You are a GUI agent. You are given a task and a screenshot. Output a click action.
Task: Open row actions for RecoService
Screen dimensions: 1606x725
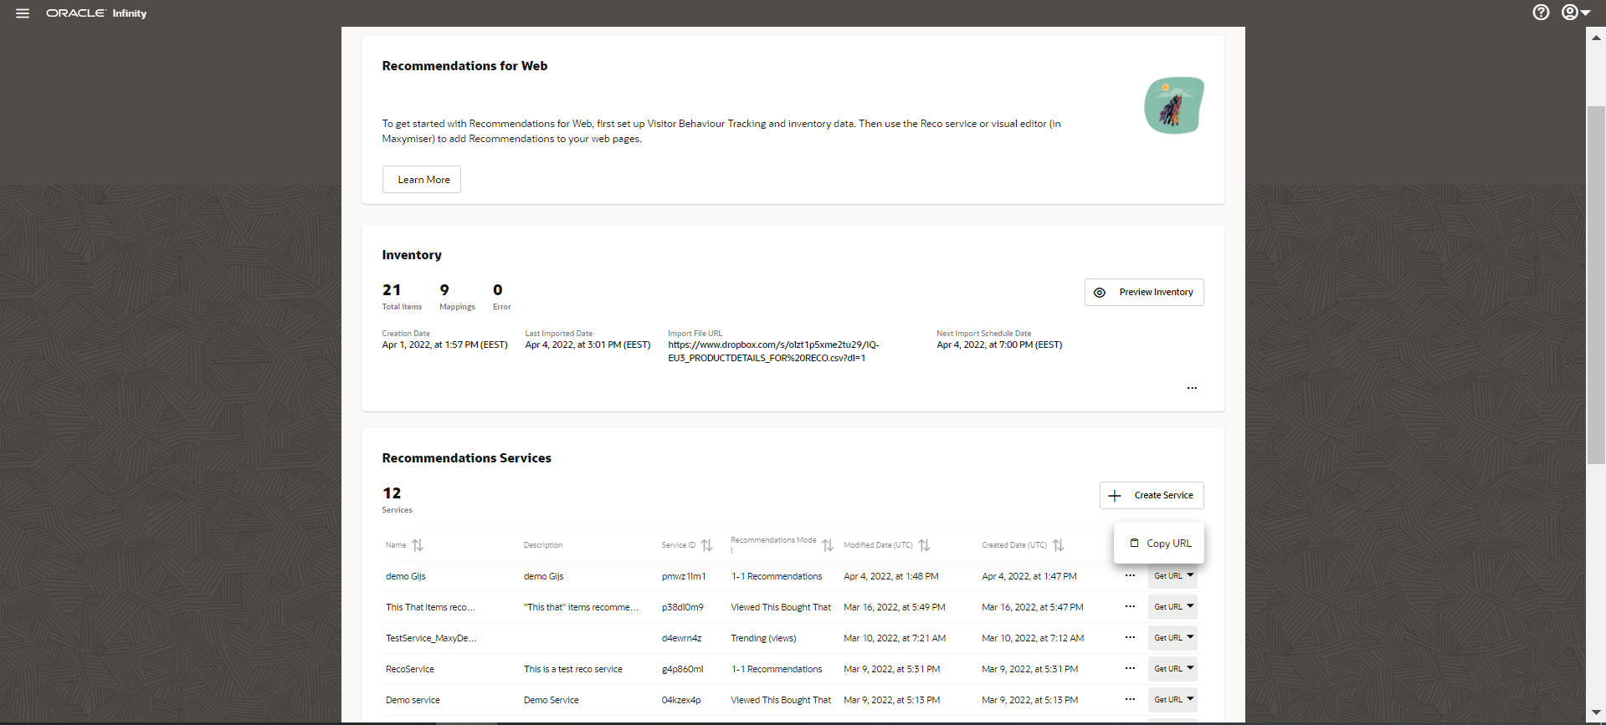(1130, 669)
